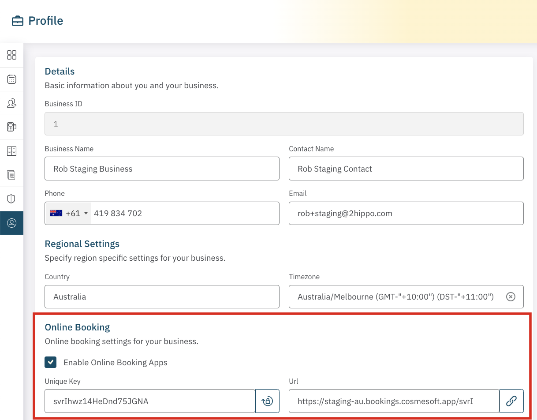This screenshot has width=537, height=420.
Task: Toggle the Enable Online Booking Apps checkbox
Action: point(51,363)
